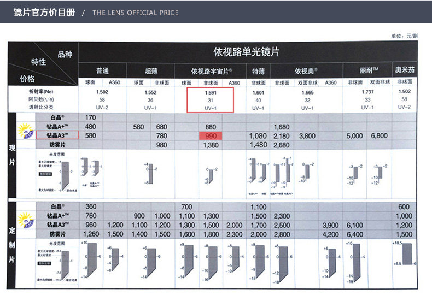Select the subtitle THE LENS OFFICIAL PRICE
This screenshot has width=432, height=307.
coord(135,13)
